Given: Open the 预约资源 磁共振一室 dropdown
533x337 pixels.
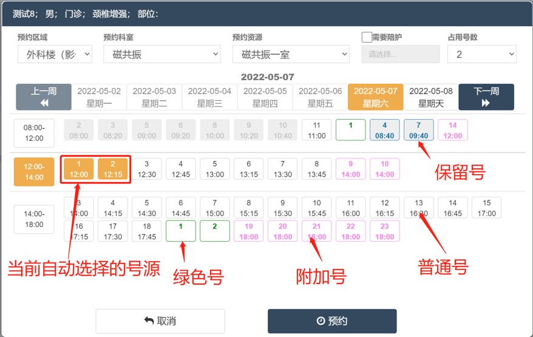Looking at the screenshot, I should 291,54.
